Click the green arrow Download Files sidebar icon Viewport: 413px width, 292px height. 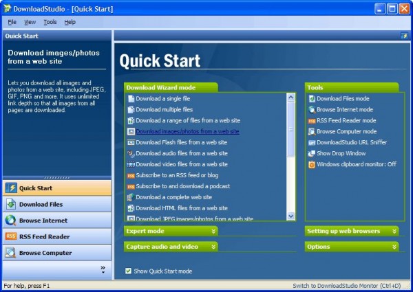(x=11, y=204)
